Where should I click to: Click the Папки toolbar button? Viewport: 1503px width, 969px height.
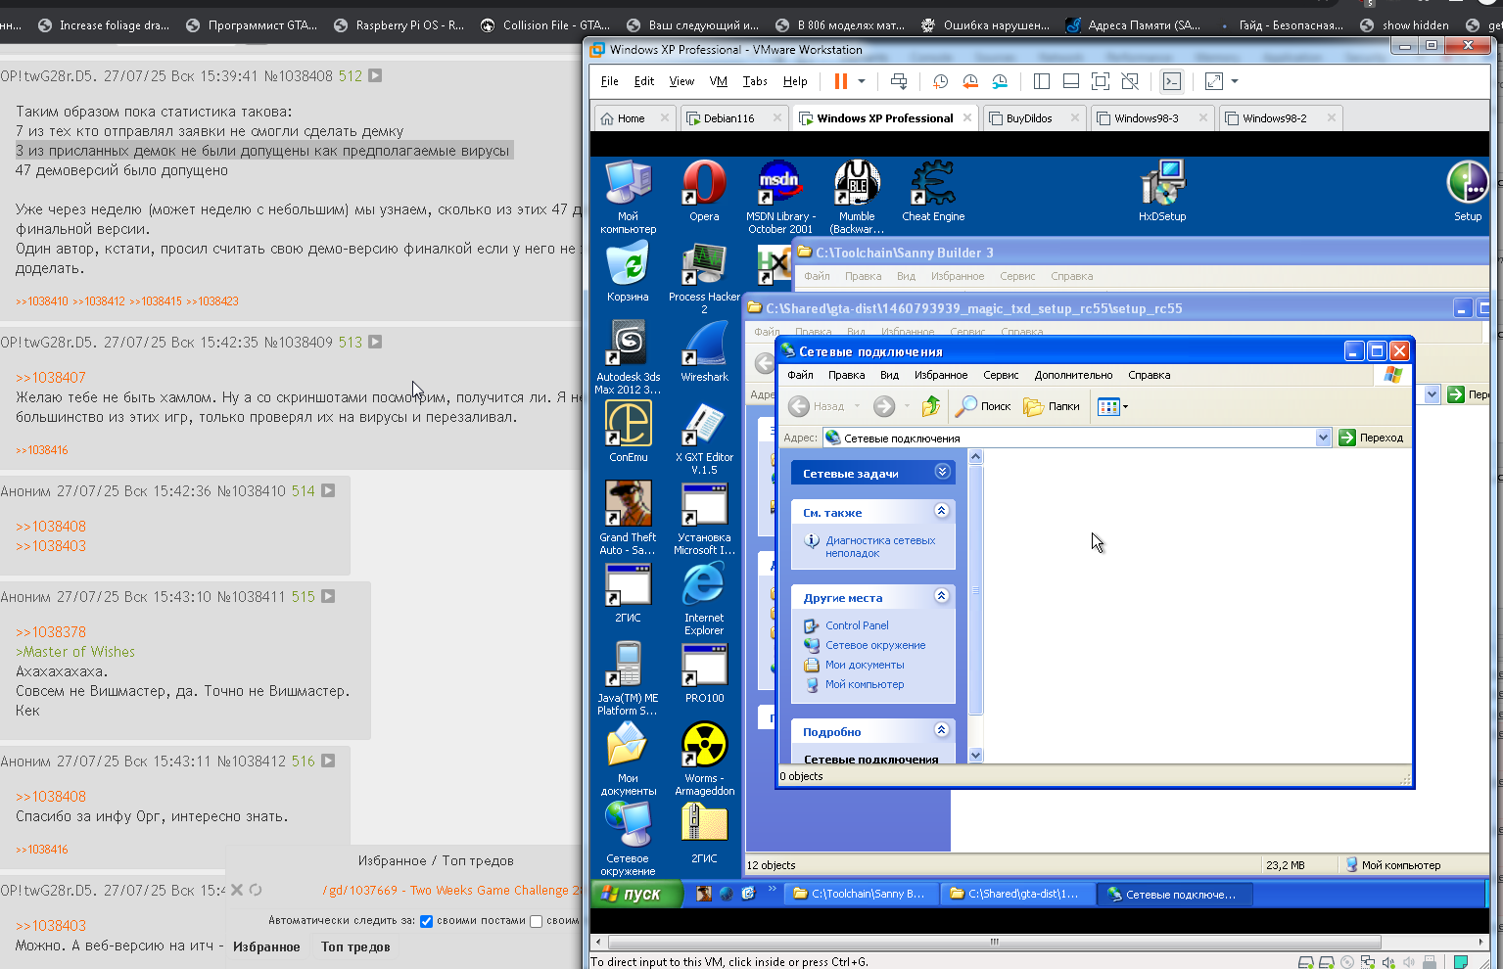click(1052, 406)
